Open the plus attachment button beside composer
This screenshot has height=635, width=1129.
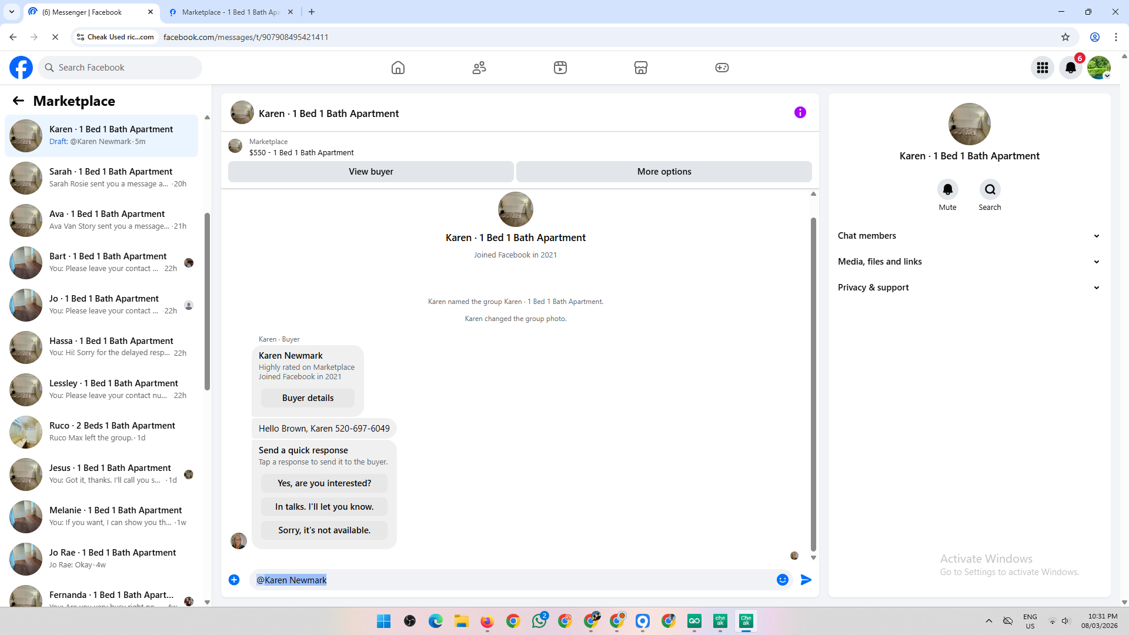click(x=234, y=580)
